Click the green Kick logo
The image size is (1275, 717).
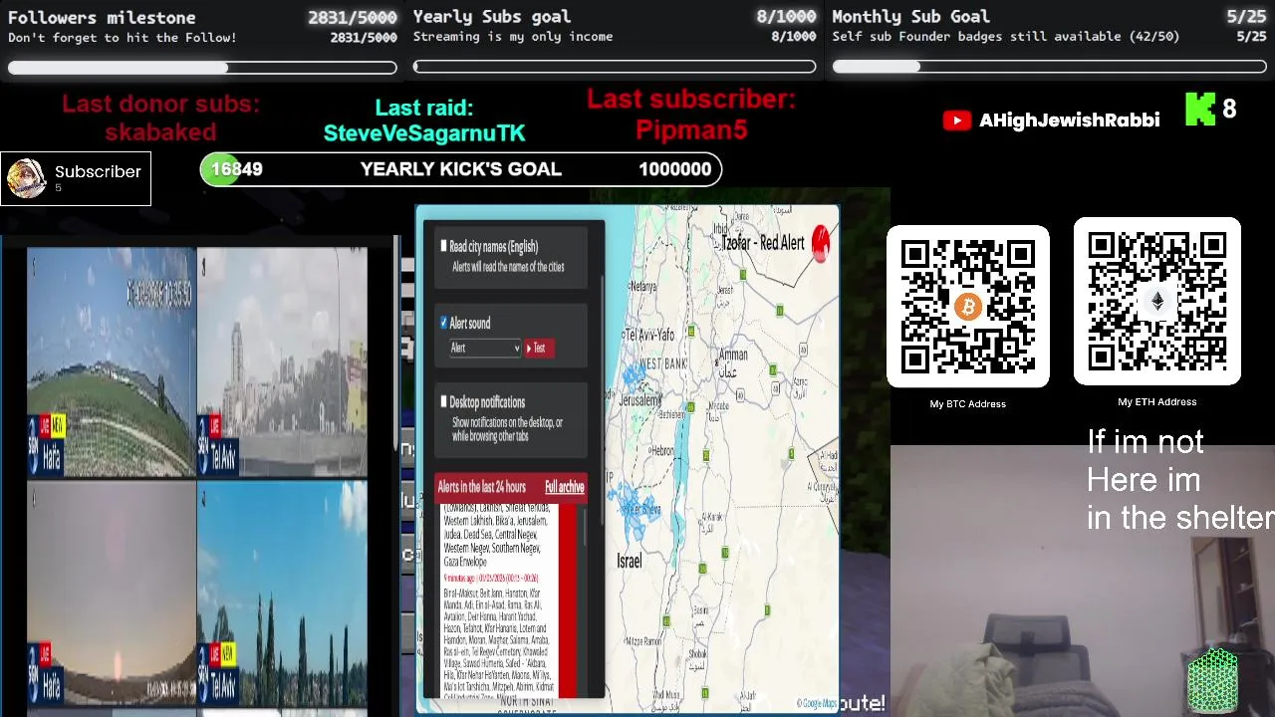tap(1200, 110)
